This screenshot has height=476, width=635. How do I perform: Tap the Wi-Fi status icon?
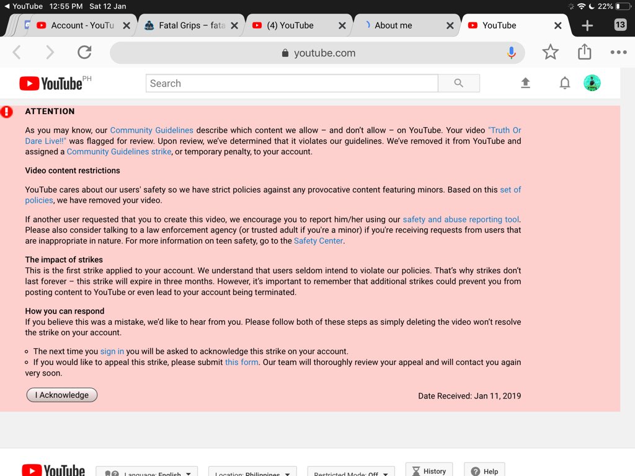tap(581, 6)
